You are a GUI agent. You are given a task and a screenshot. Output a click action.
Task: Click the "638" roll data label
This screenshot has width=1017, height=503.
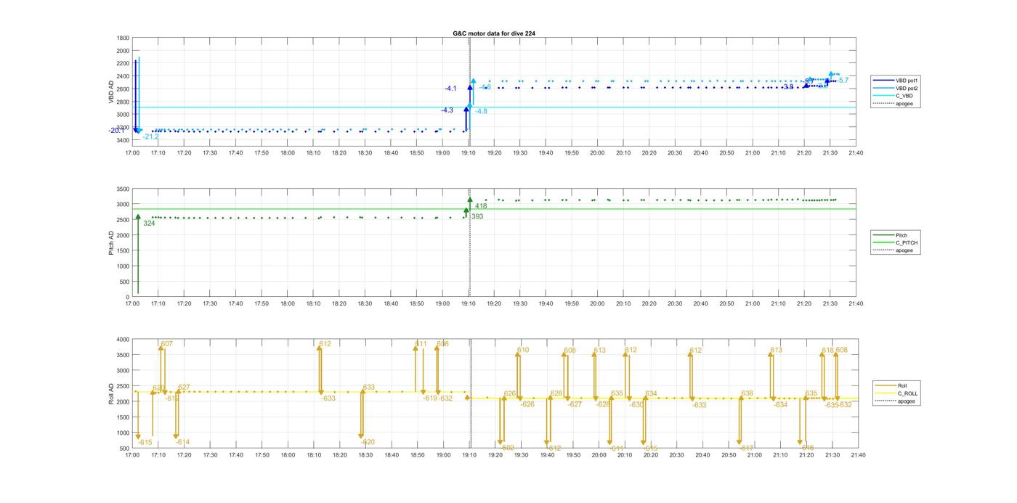click(747, 393)
